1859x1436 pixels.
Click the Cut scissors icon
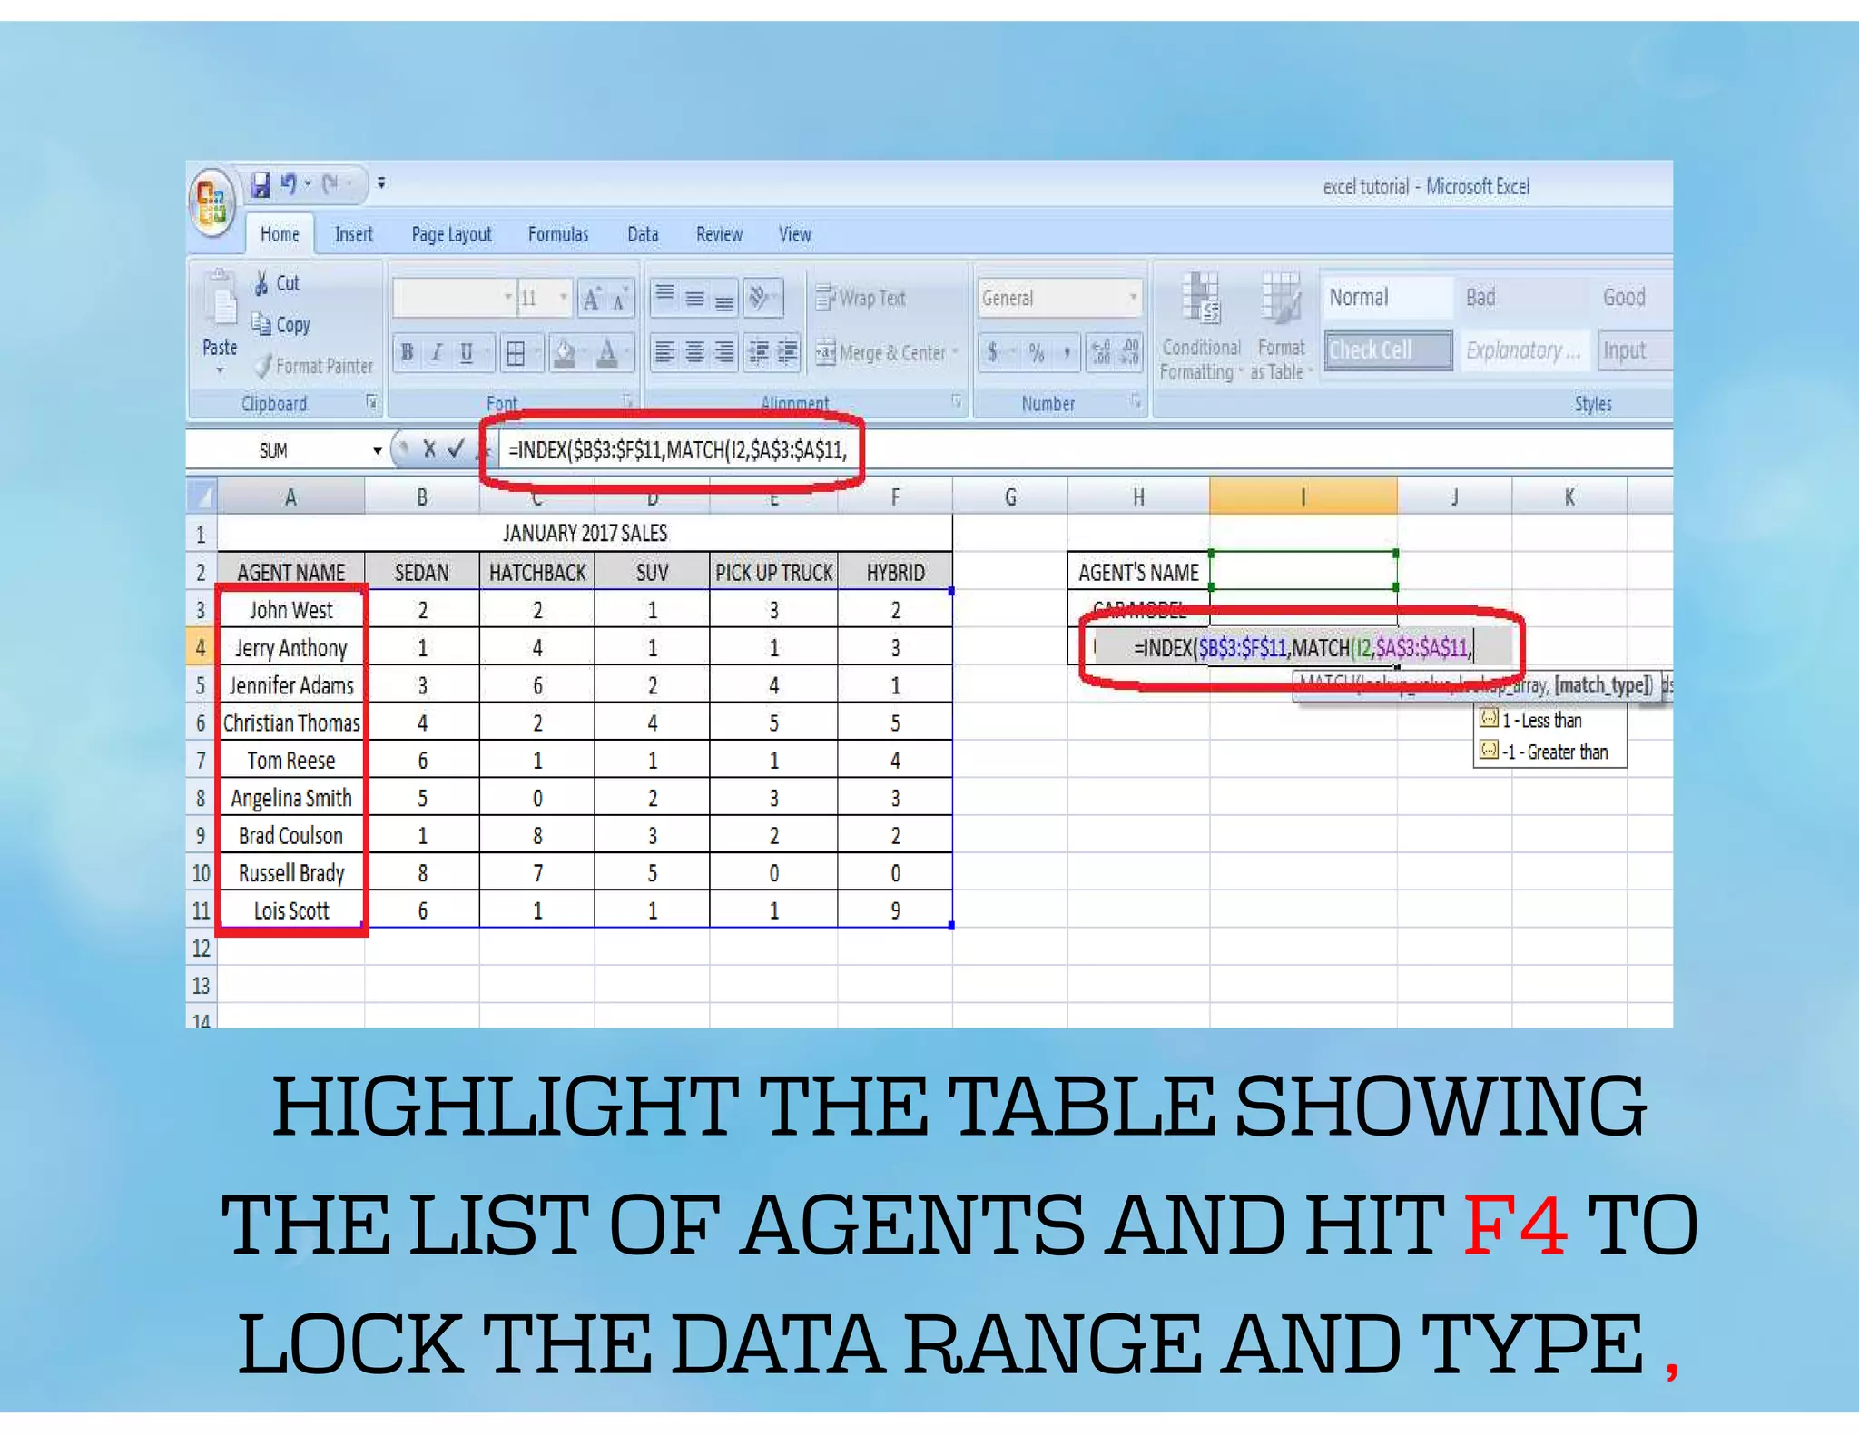coord(262,283)
